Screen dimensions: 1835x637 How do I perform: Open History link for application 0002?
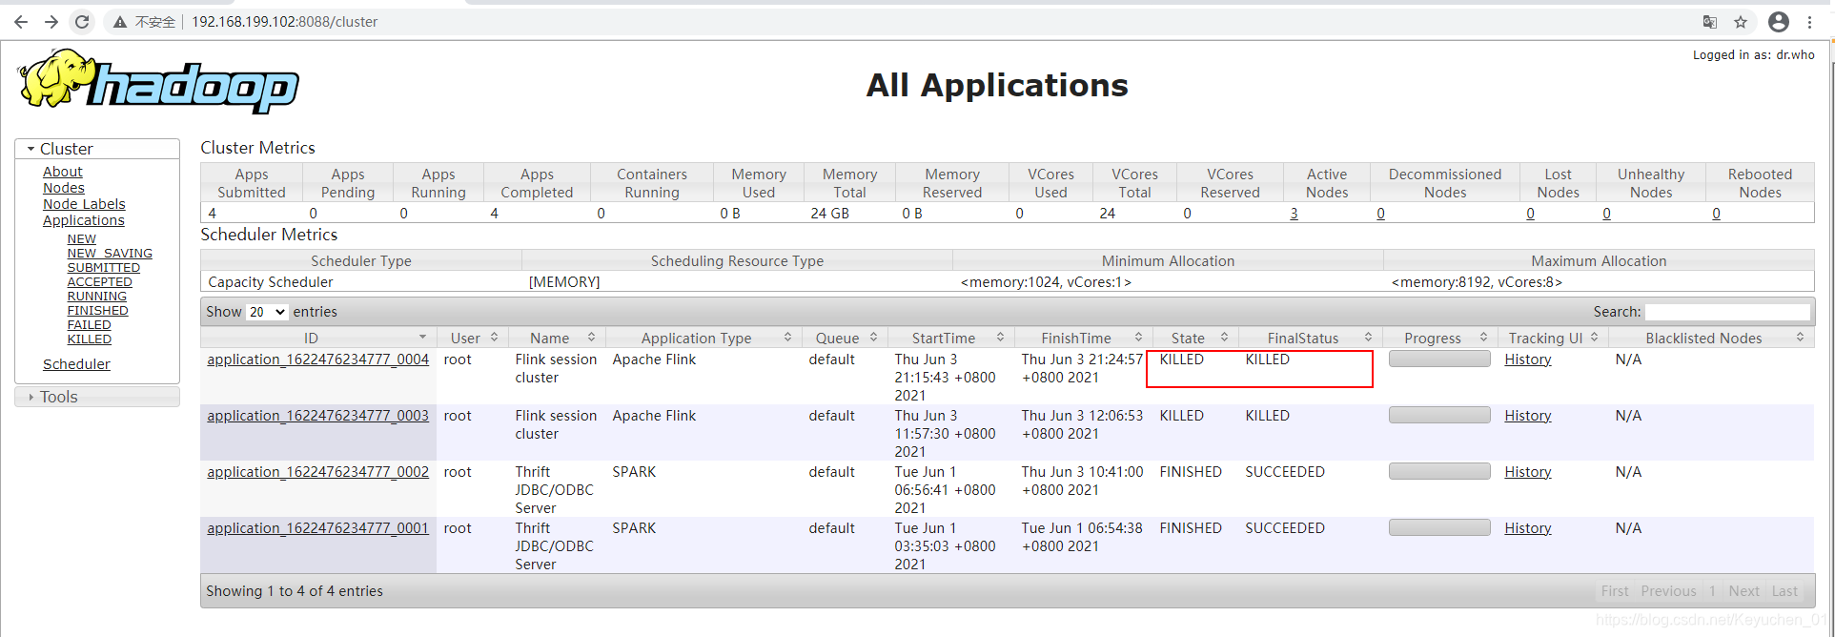(1528, 472)
